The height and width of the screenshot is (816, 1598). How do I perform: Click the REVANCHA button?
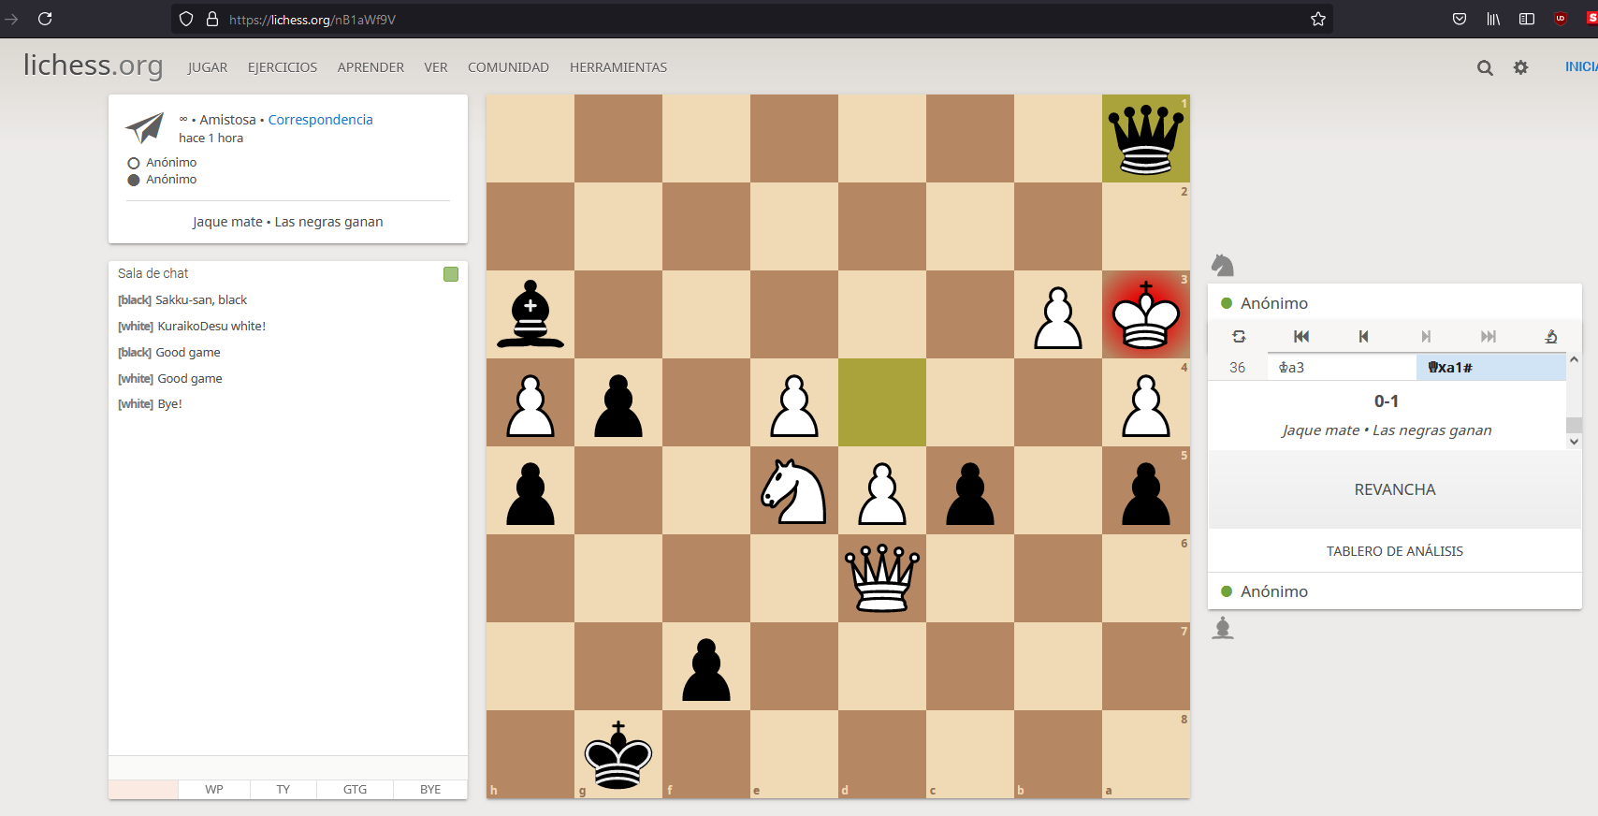pyautogui.click(x=1394, y=489)
